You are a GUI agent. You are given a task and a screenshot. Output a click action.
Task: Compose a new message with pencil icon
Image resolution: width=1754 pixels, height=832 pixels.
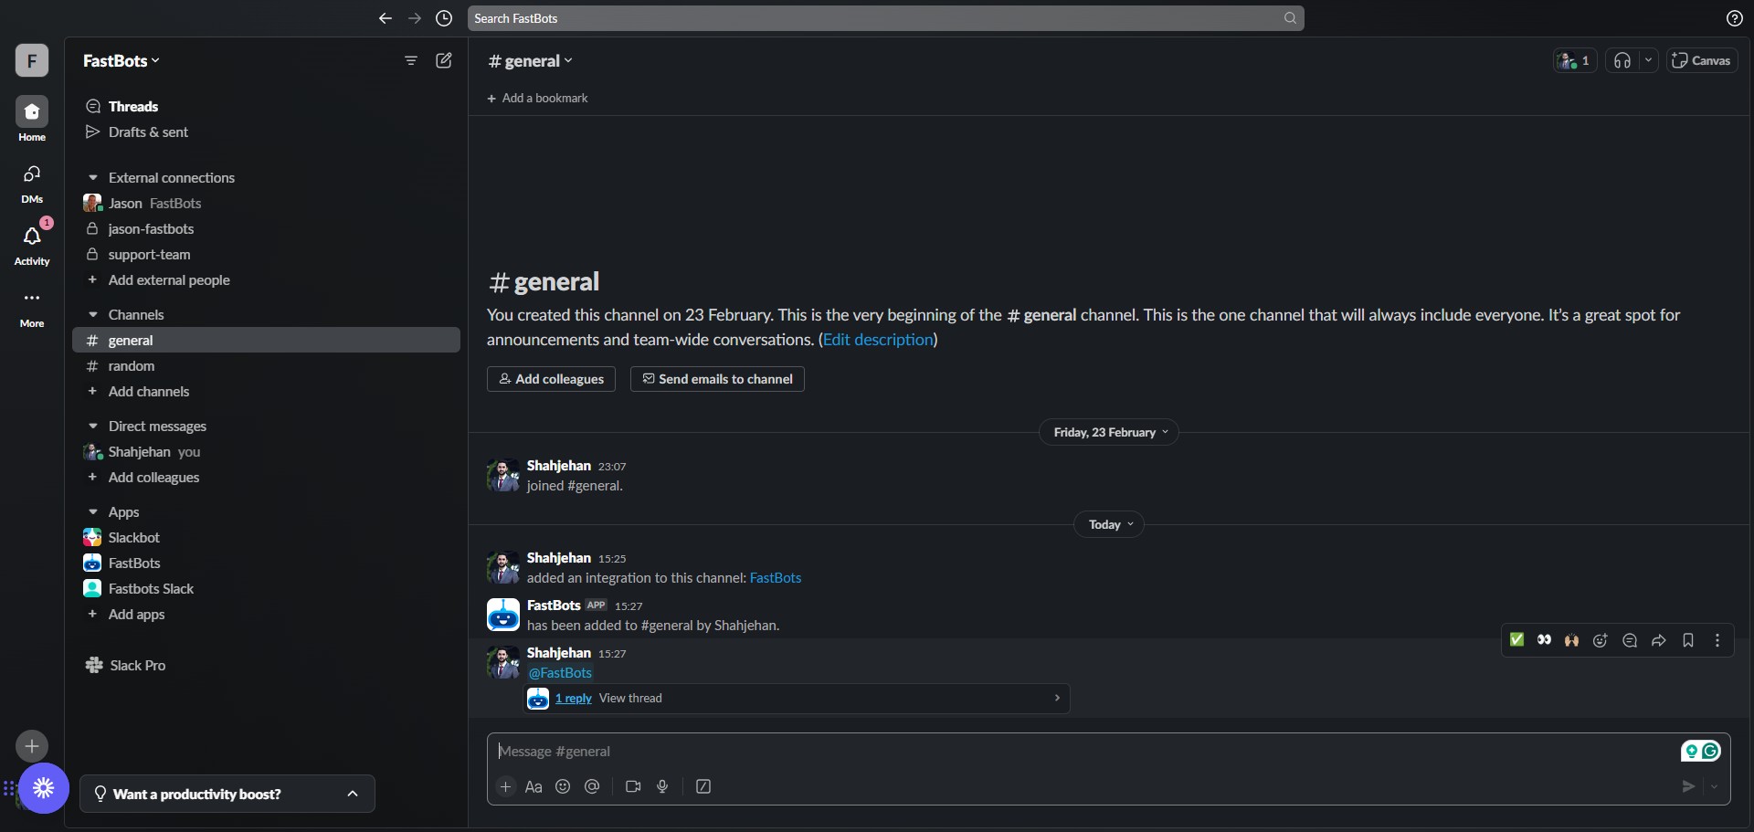pos(444,60)
